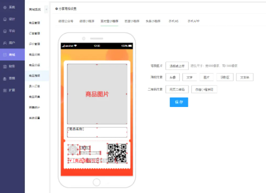Open the 财务 section in the dark sidebar

point(12,67)
